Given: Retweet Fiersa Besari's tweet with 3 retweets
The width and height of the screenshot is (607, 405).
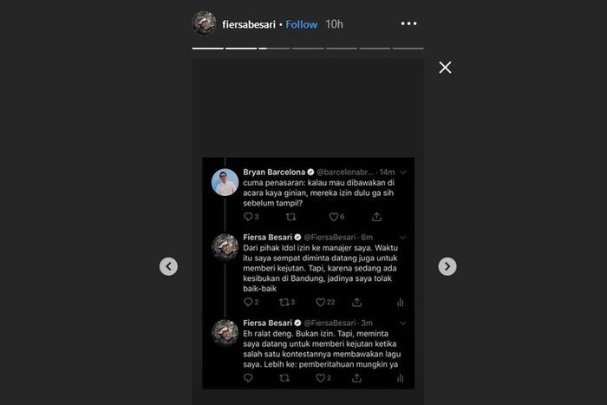Looking at the screenshot, I should (287, 303).
